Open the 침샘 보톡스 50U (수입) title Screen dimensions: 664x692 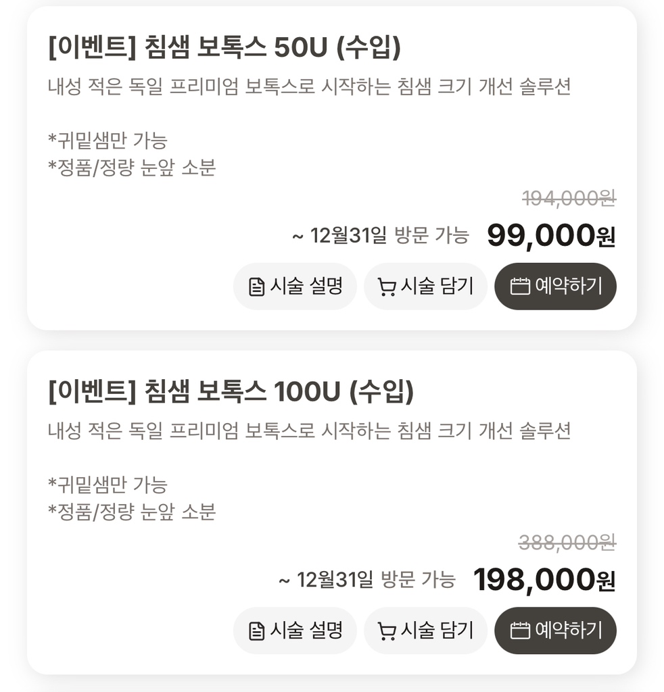[x=225, y=47]
